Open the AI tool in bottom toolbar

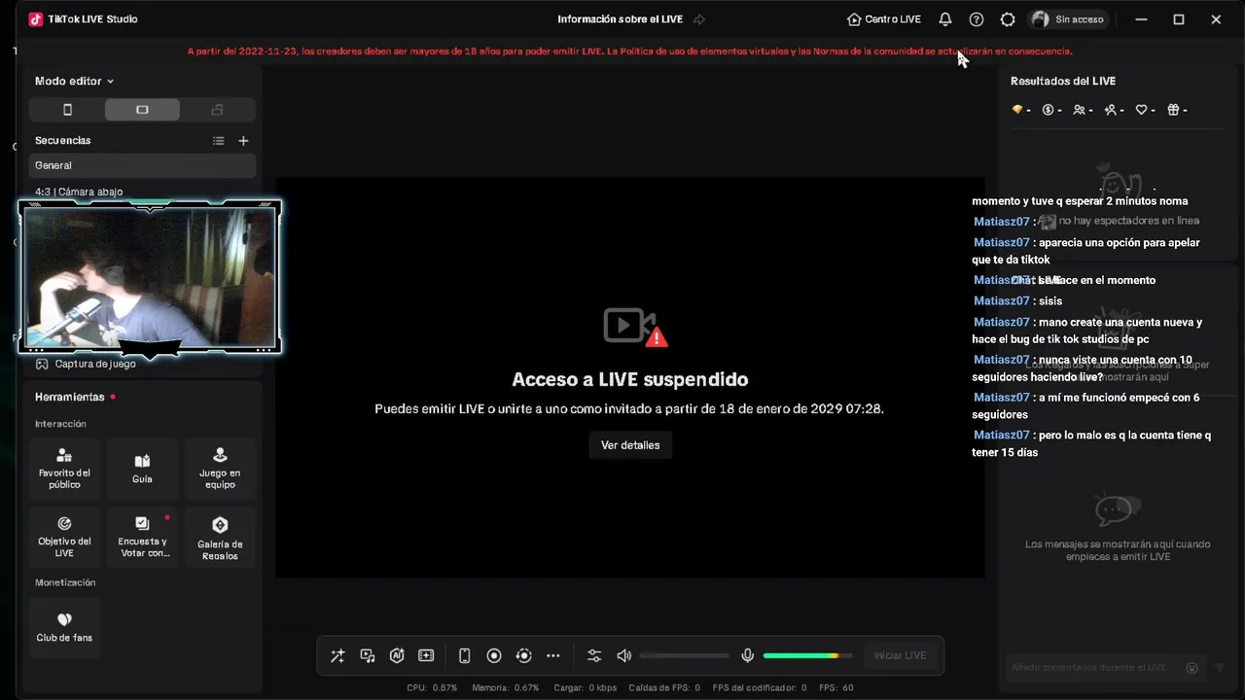397,655
